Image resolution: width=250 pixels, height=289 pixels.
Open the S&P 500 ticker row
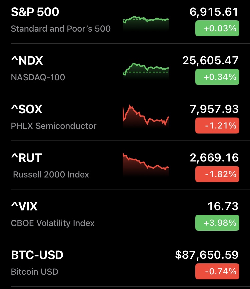coord(35,12)
